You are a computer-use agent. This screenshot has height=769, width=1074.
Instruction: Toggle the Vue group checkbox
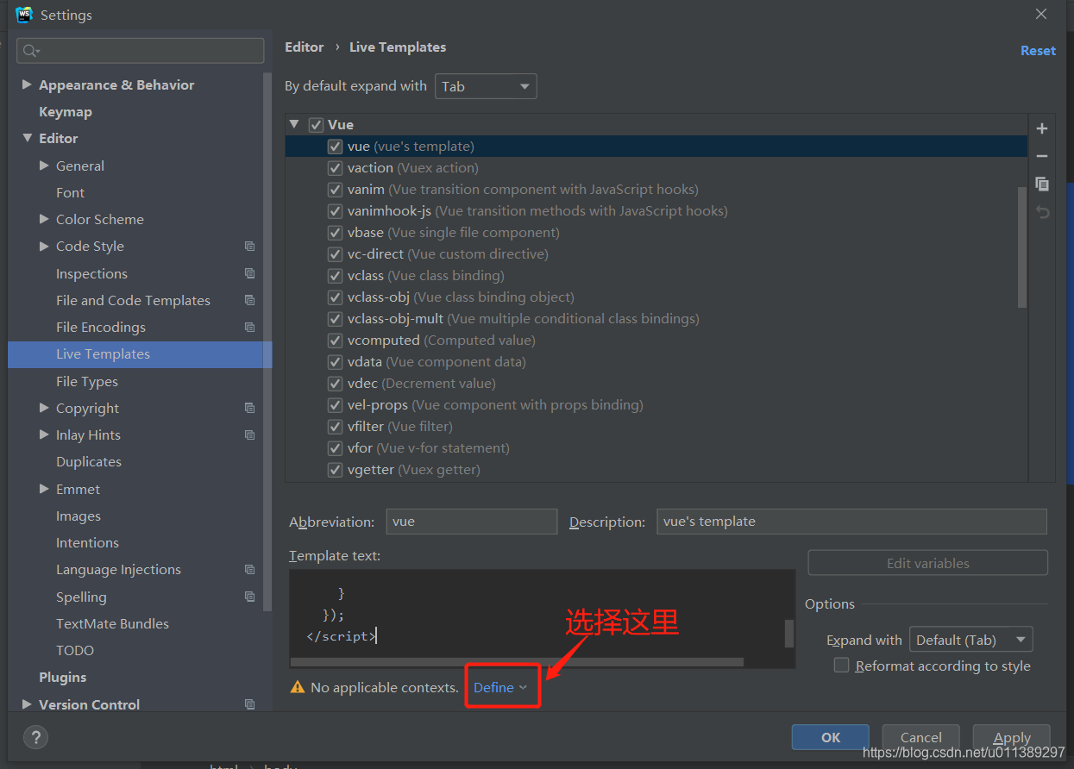click(316, 125)
